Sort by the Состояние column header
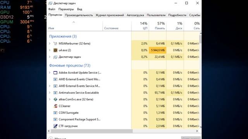The image size is (248, 139). (x=117, y=26)
